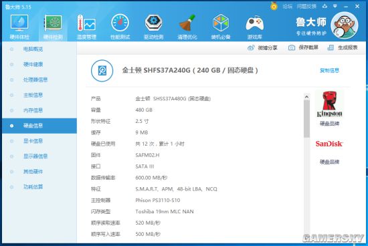Click the Kingston brand logo
The height and width of the screenshot is (246, 368).
[329, 104]
